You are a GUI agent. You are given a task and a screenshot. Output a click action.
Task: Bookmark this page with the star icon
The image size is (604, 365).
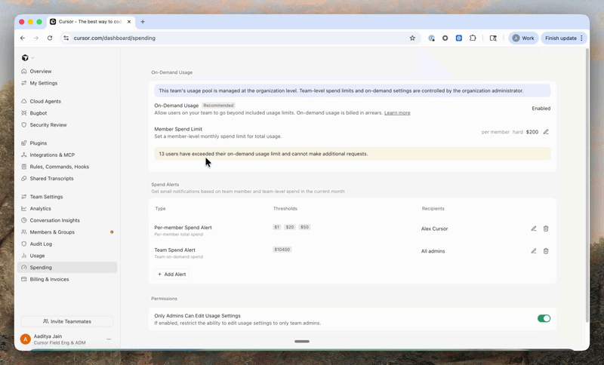[412, 38]
